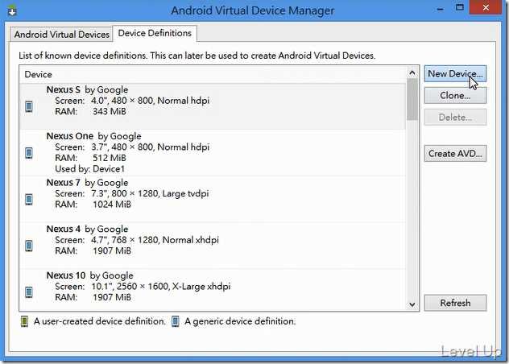This screenshot has width=509, height=364.
Task: Click the Create AVD... button
Action: (x=455, y=153)
